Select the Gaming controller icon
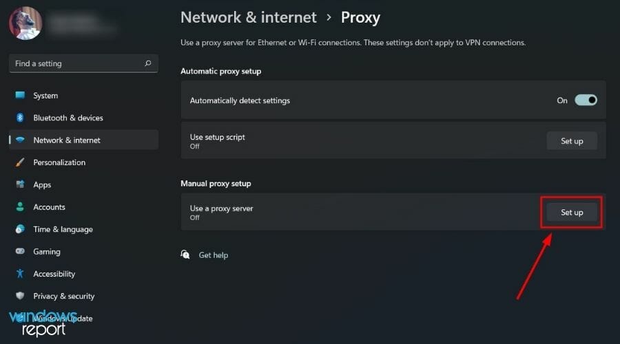620x344 pixels. [20, 252]
